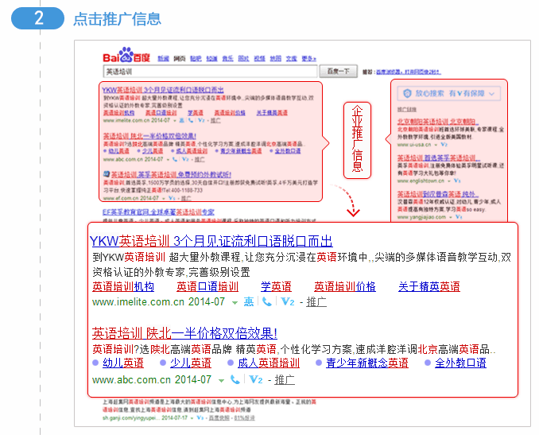Switch to the 新闻 tab in Baidu nav
This screenshot has width=539, height=435.
click(163, 59)
